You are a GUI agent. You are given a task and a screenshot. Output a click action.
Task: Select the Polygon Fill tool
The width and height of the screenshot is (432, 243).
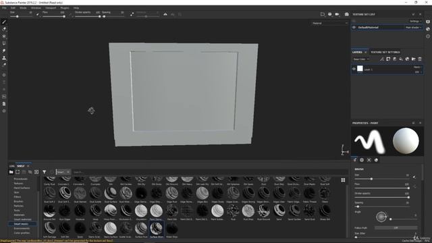(x=4, y=43)
